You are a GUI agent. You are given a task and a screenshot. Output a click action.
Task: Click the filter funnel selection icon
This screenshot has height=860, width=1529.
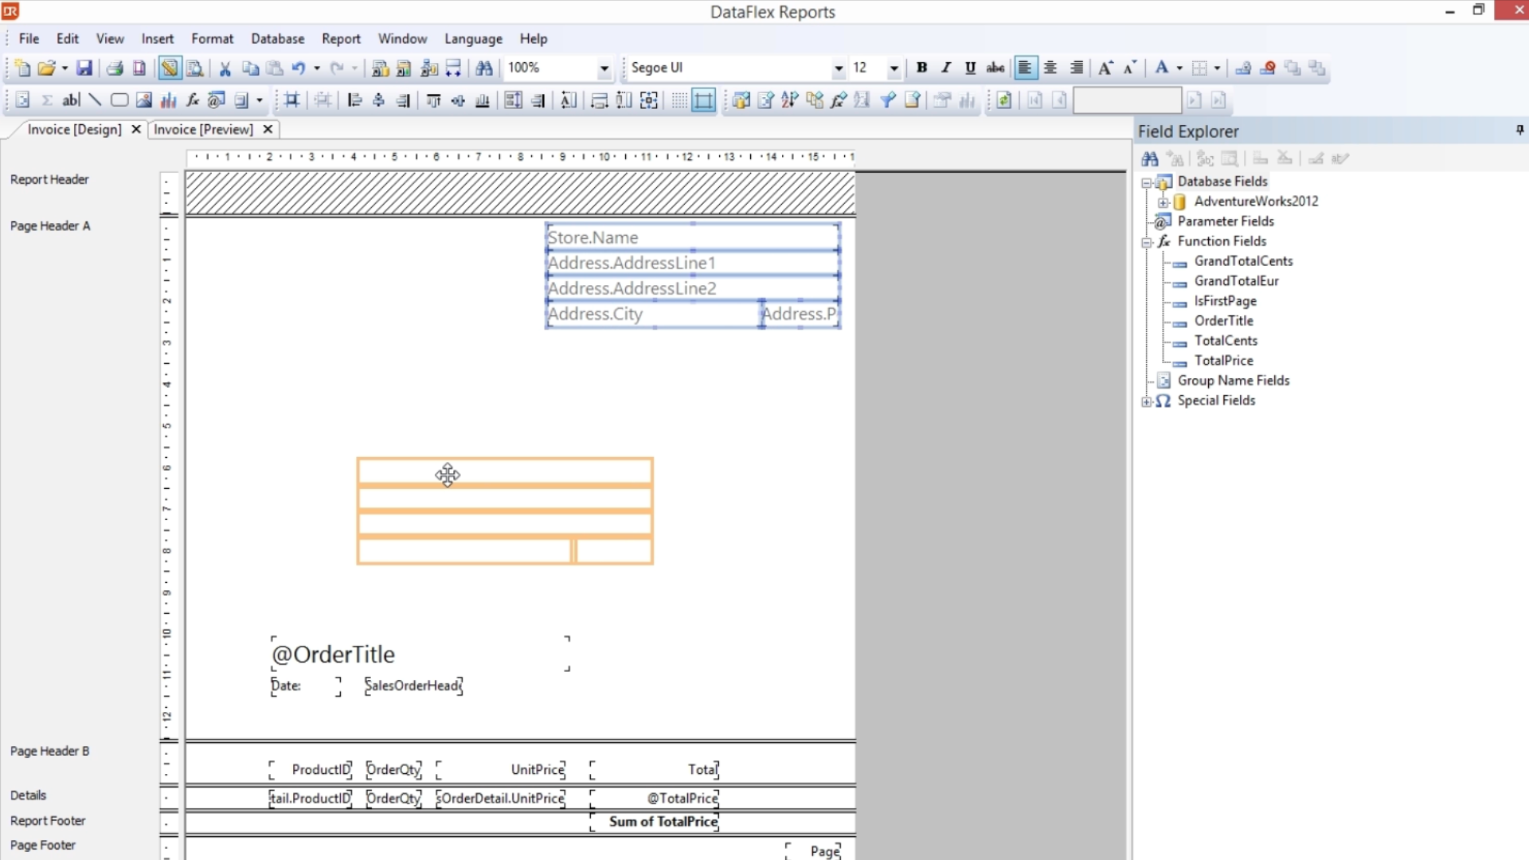click(x=887, y=100)
